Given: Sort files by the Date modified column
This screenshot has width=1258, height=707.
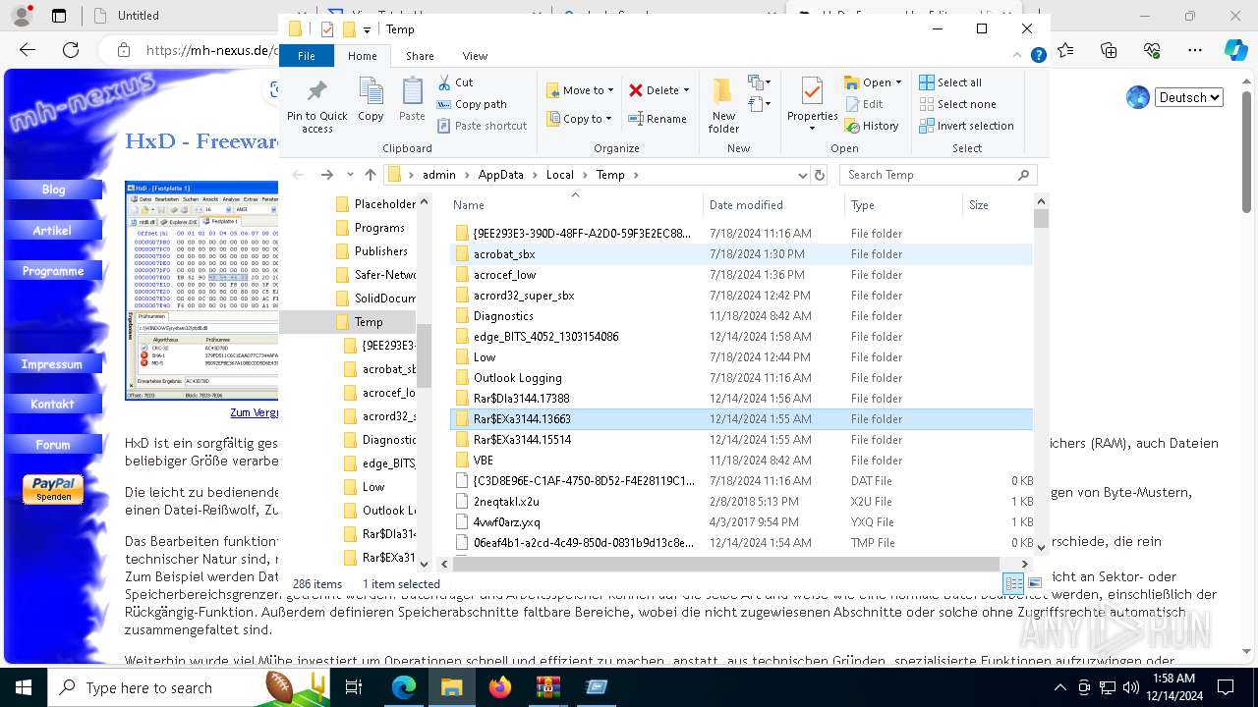Looking at the screenshot, I should click(773, 205).
